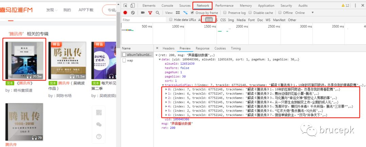Open the Cookies tab
Image resolution: width=366 pixels, height=147 pixels.
tap(220, 48)
